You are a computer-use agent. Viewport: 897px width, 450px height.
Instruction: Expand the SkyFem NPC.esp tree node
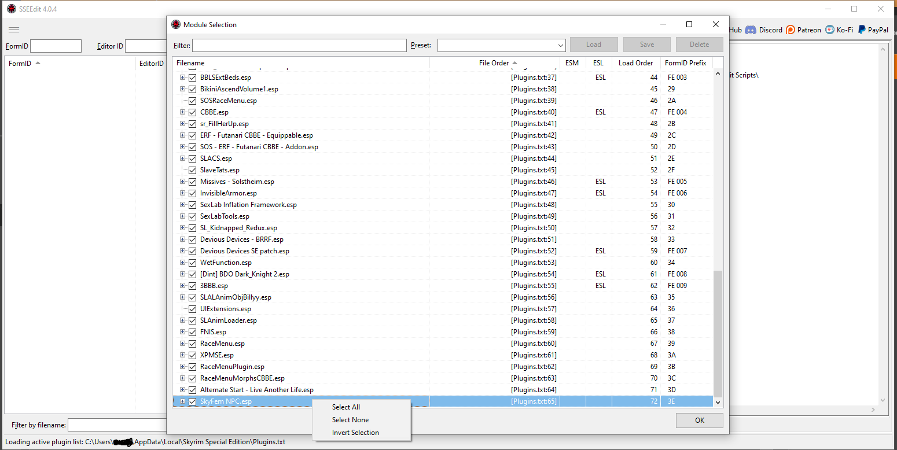pyautogui.click(x=182, y=401)
